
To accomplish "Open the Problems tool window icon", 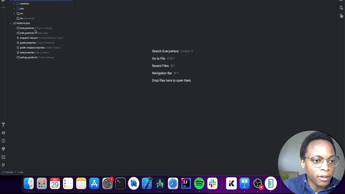I will coord(3,141).
